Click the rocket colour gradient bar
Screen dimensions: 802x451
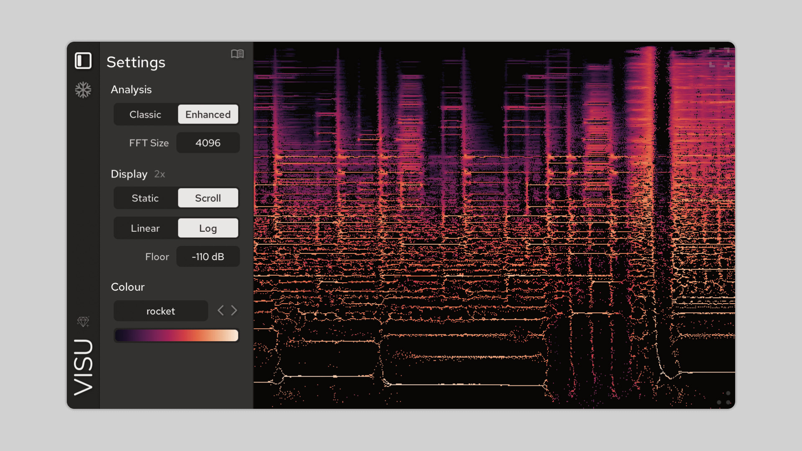[x=176, y=335]
